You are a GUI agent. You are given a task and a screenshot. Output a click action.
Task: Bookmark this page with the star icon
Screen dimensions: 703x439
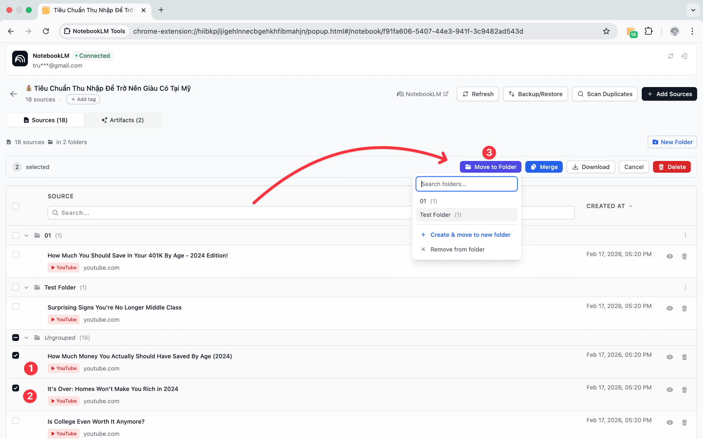pyautogui.click(x=606, y=31)
